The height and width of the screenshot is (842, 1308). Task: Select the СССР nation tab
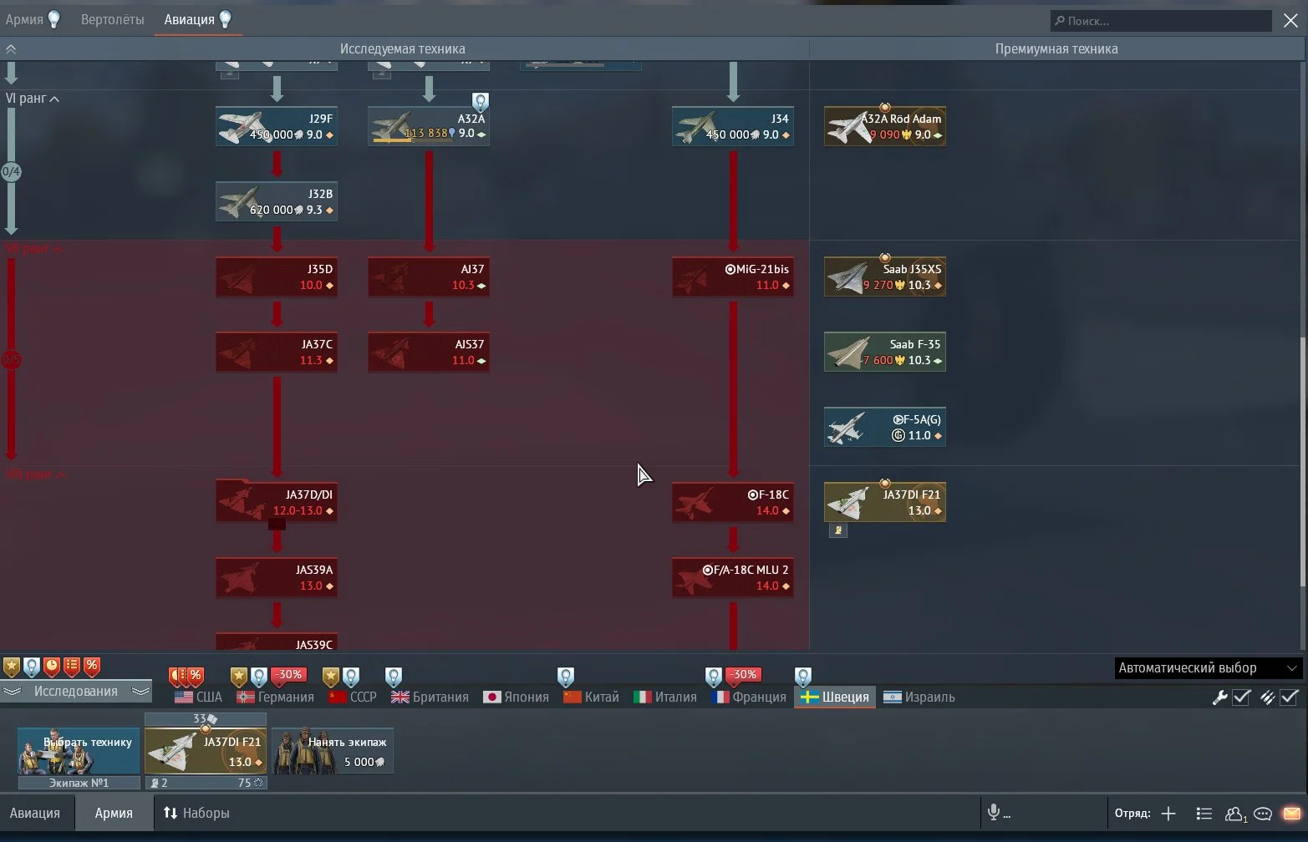353,697
